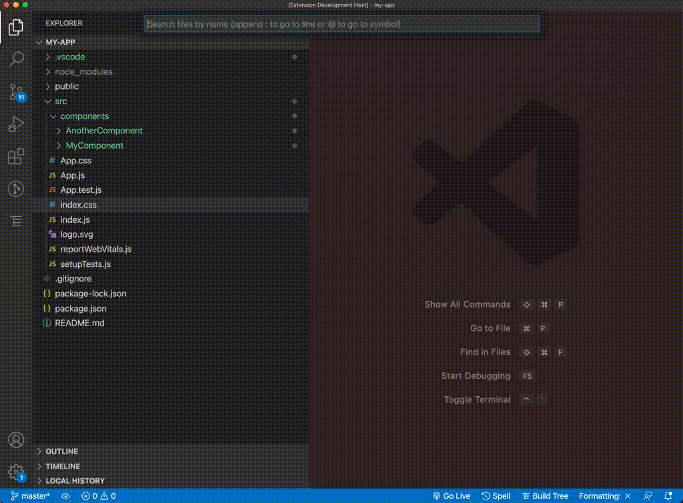Open package.json file
This screenshot has height=503, width=683.
(171, 308)
